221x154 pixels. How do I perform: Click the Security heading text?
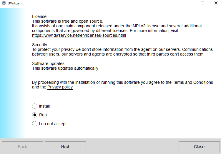pos(40,45)
